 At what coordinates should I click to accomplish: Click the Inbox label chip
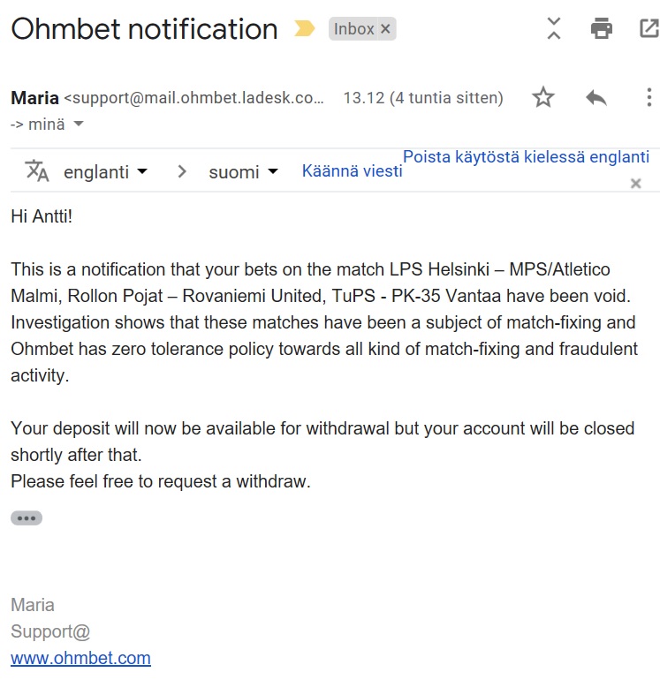354,29
